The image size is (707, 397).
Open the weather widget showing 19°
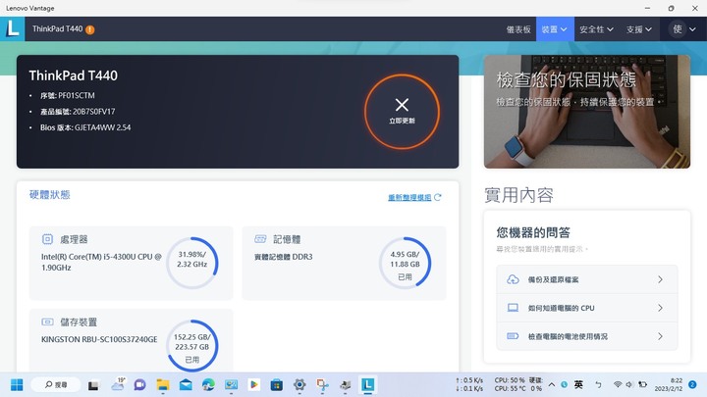(x=118, y=384)
